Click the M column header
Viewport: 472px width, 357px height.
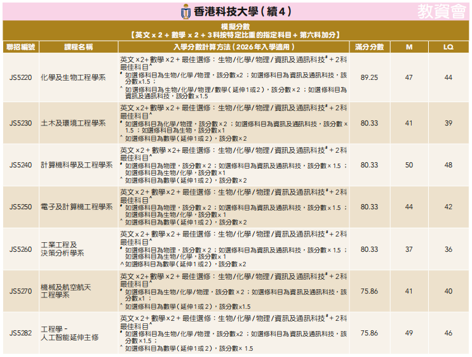click(408, 47)
